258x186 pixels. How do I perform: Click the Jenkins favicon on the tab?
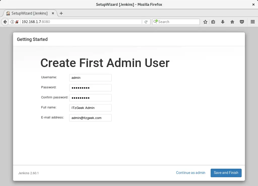click(x=8, y=13)
